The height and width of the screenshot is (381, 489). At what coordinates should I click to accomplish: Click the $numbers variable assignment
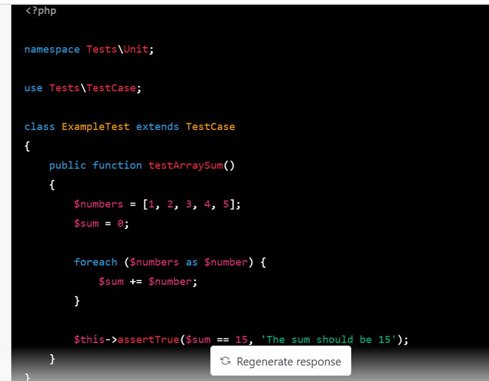(98, 204)
